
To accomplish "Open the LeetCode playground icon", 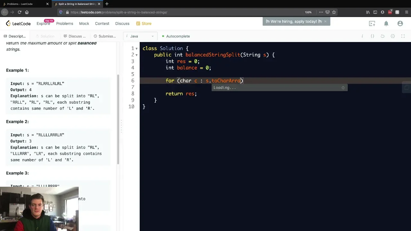I will tap(372, 23).
